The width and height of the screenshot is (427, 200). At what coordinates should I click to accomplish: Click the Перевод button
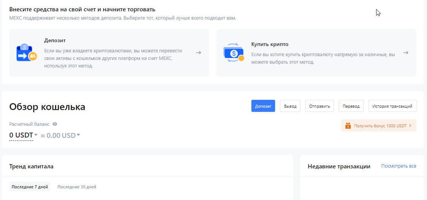coord(351,106)
